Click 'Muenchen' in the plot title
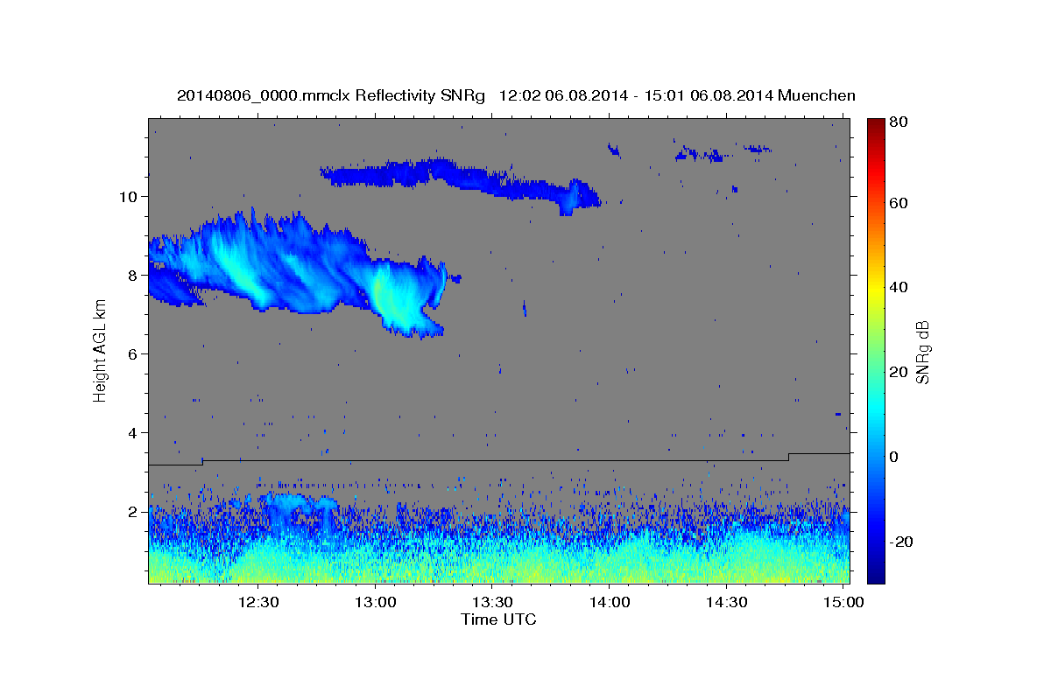1051x700 pixels. point(816,95)
